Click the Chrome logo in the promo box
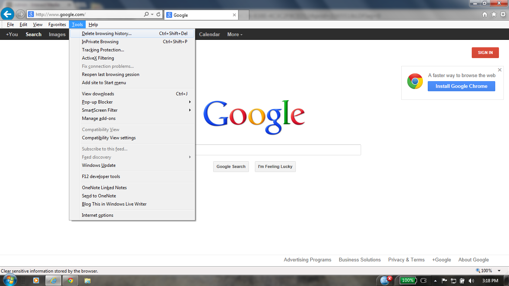The height and width of the screenshot is (286, 509). [x=415, y=81]
